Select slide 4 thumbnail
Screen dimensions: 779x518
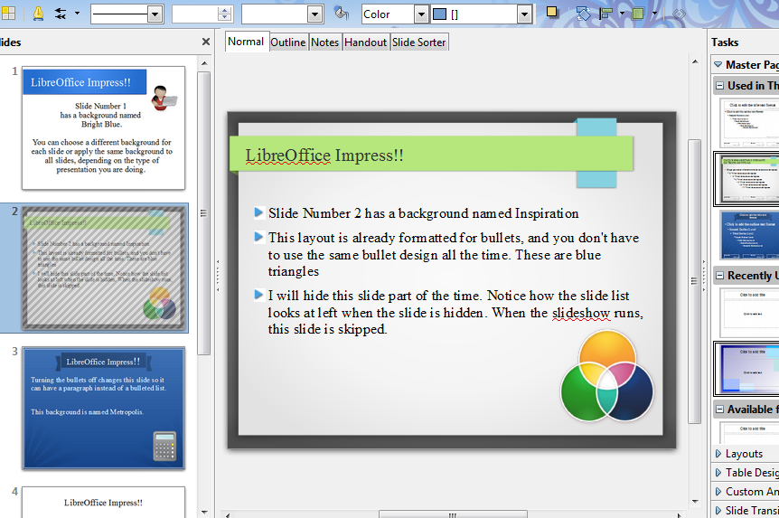click(103, 502)
